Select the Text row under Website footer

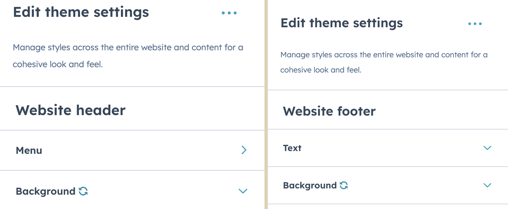388,148
